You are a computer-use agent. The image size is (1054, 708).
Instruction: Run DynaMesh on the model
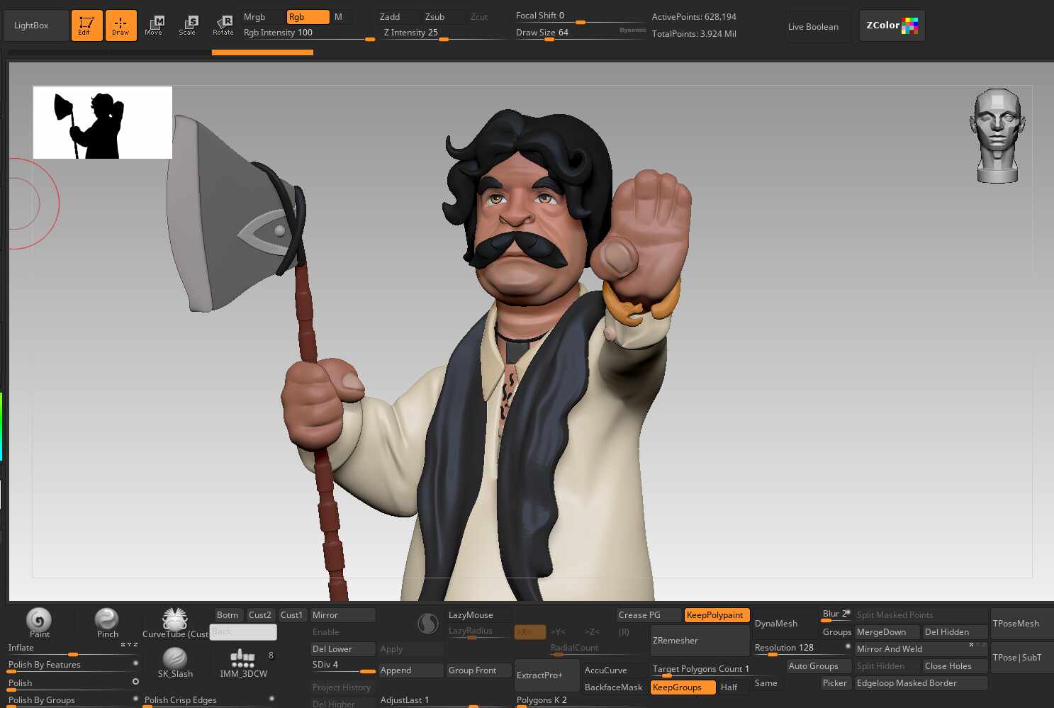coord(784,624)
